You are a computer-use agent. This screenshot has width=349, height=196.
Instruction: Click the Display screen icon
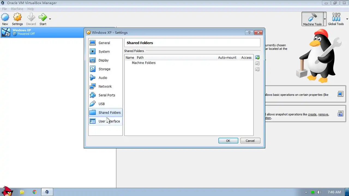click(x=93, y=60)
